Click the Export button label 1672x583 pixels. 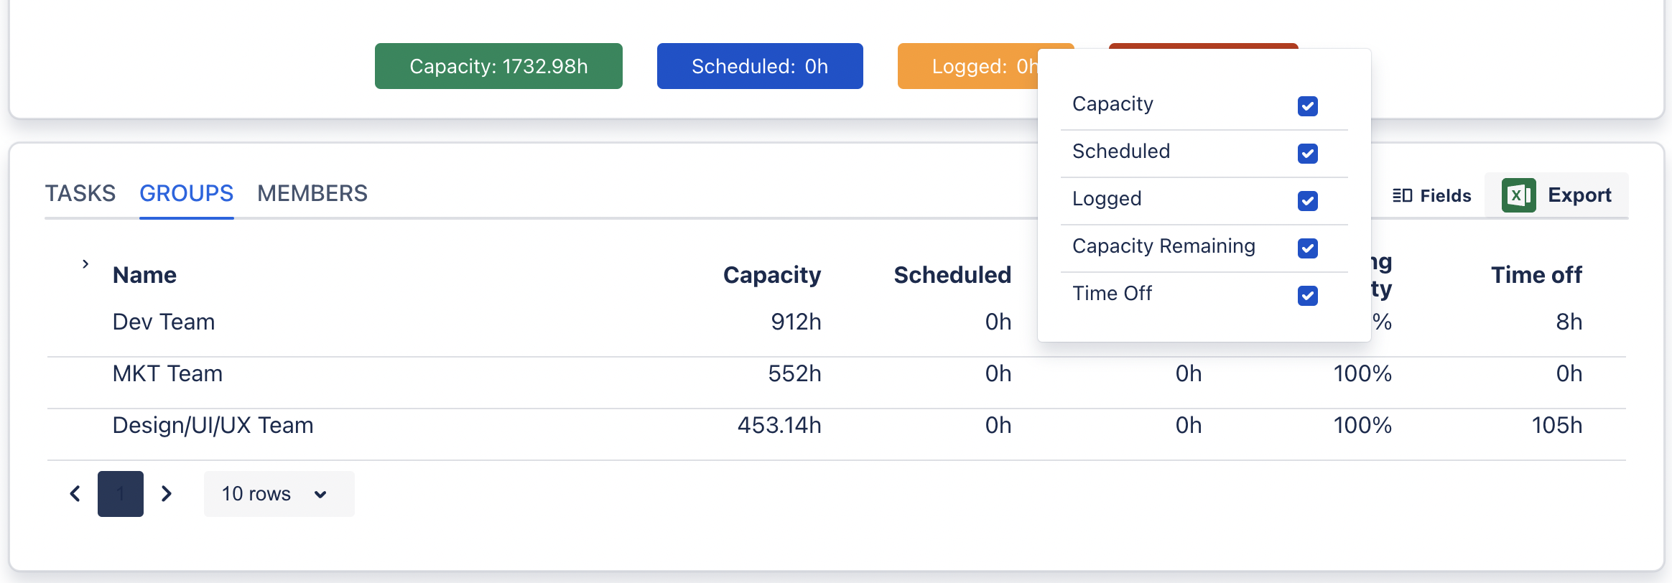1579,195
